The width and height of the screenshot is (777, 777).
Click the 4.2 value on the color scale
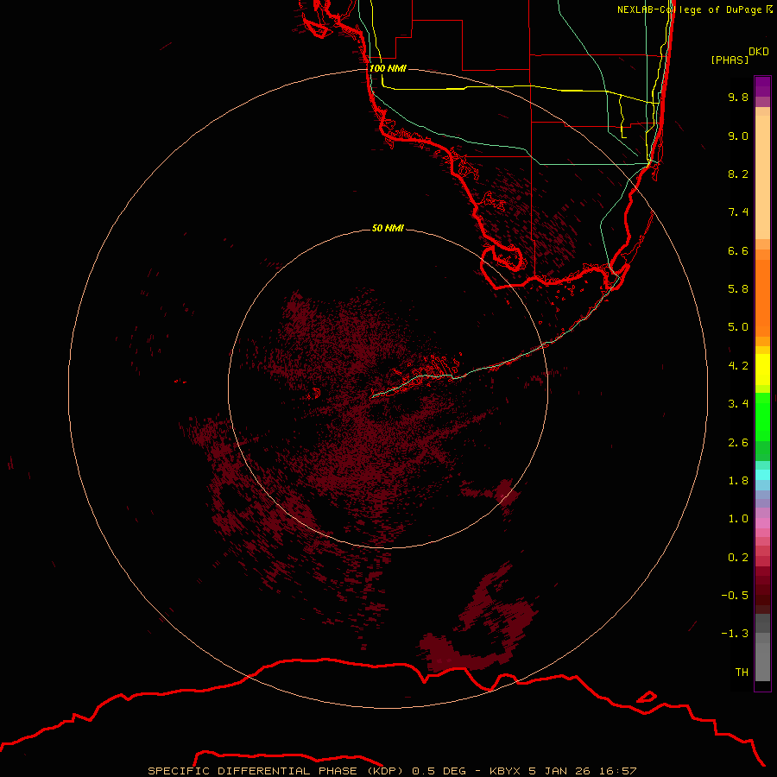(738, 366)
